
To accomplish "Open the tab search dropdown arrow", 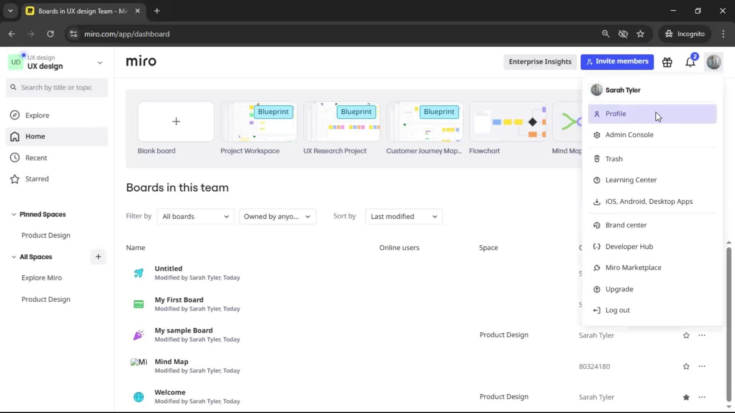I will [x=11, y=11].
